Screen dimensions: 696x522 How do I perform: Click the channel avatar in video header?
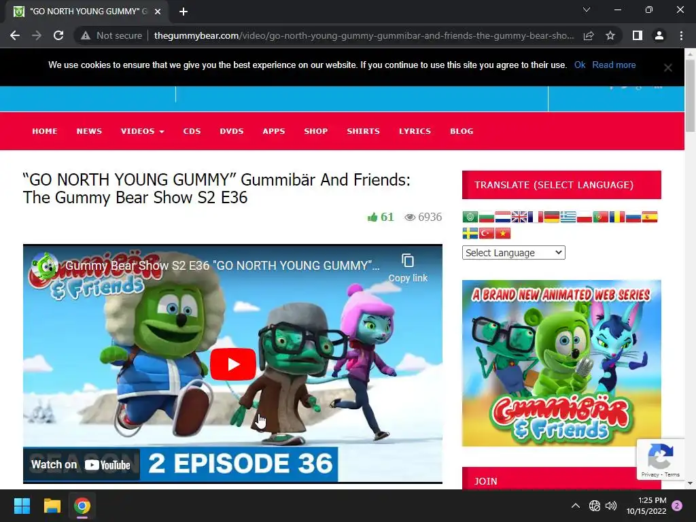45,266
